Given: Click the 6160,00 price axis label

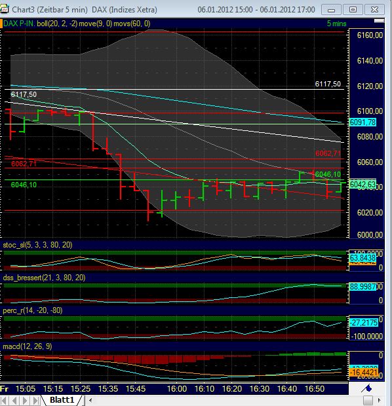Looking at the screenshot, I should (x=370, y=35).
